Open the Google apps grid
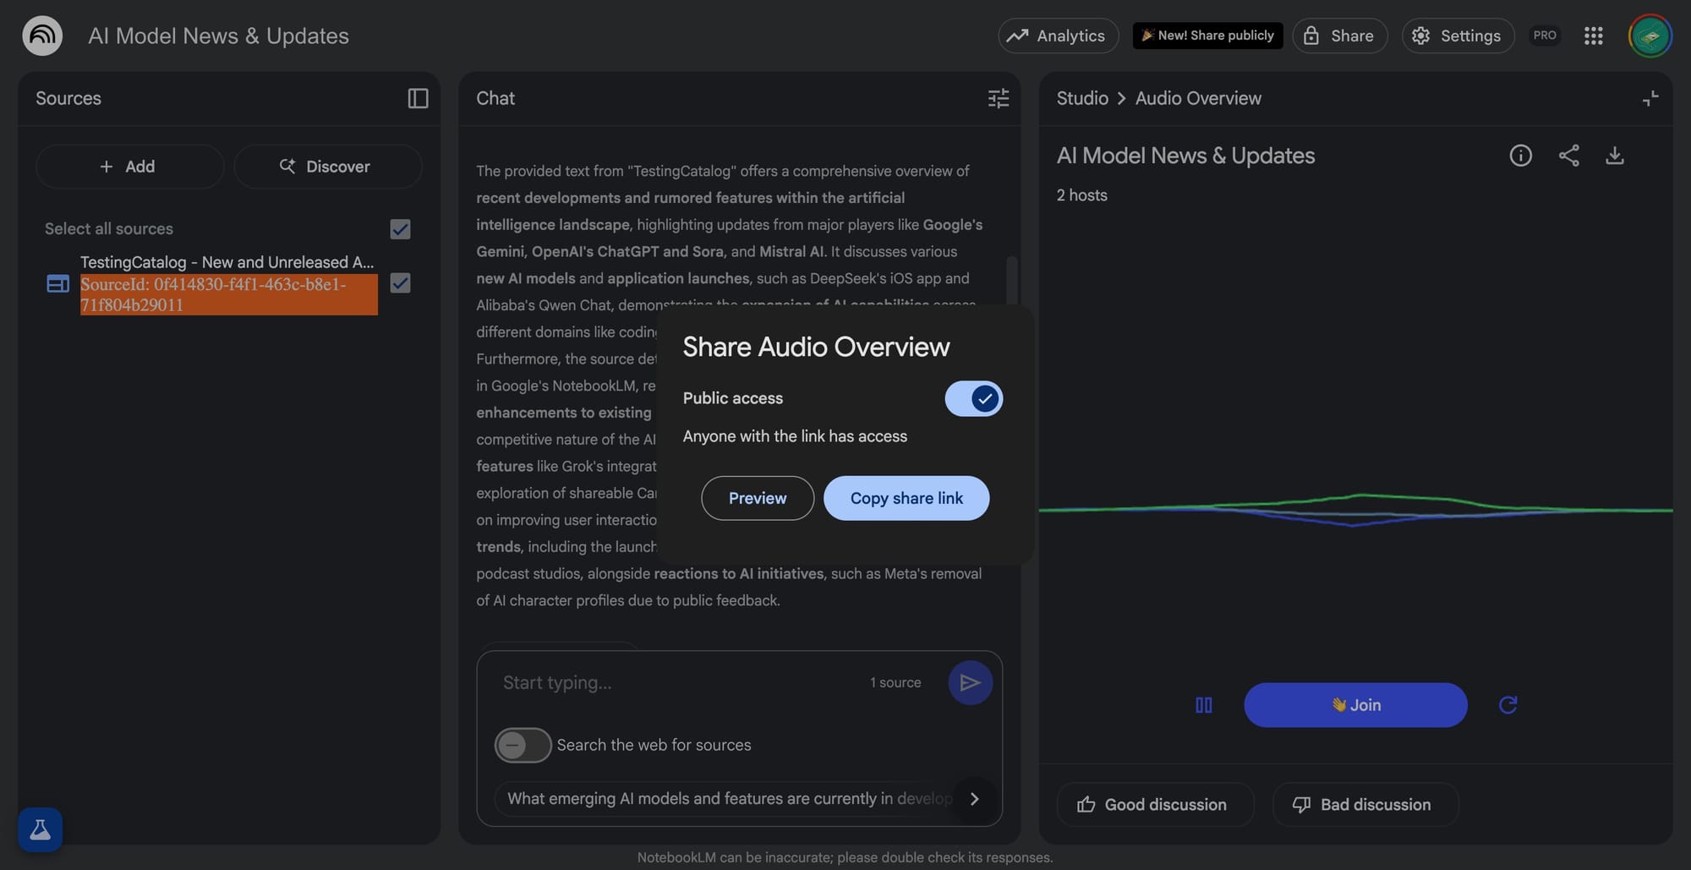Viewport: 1691px width, 870px height. pyautogui.click(x=1594, y=36)
